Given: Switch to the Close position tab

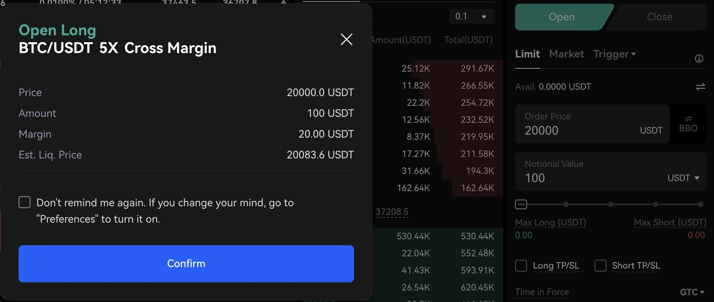Looking at the screenshot, I should (659, 17).
